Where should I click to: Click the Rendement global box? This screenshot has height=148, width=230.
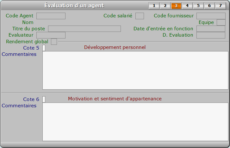54,42
